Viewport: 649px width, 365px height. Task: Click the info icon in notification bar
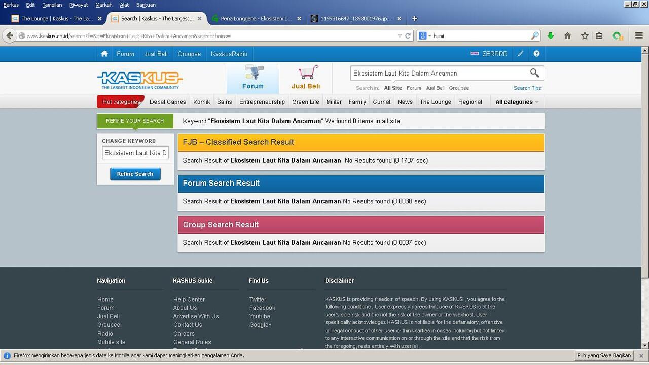pyautogui.click(x=7, y=356)
